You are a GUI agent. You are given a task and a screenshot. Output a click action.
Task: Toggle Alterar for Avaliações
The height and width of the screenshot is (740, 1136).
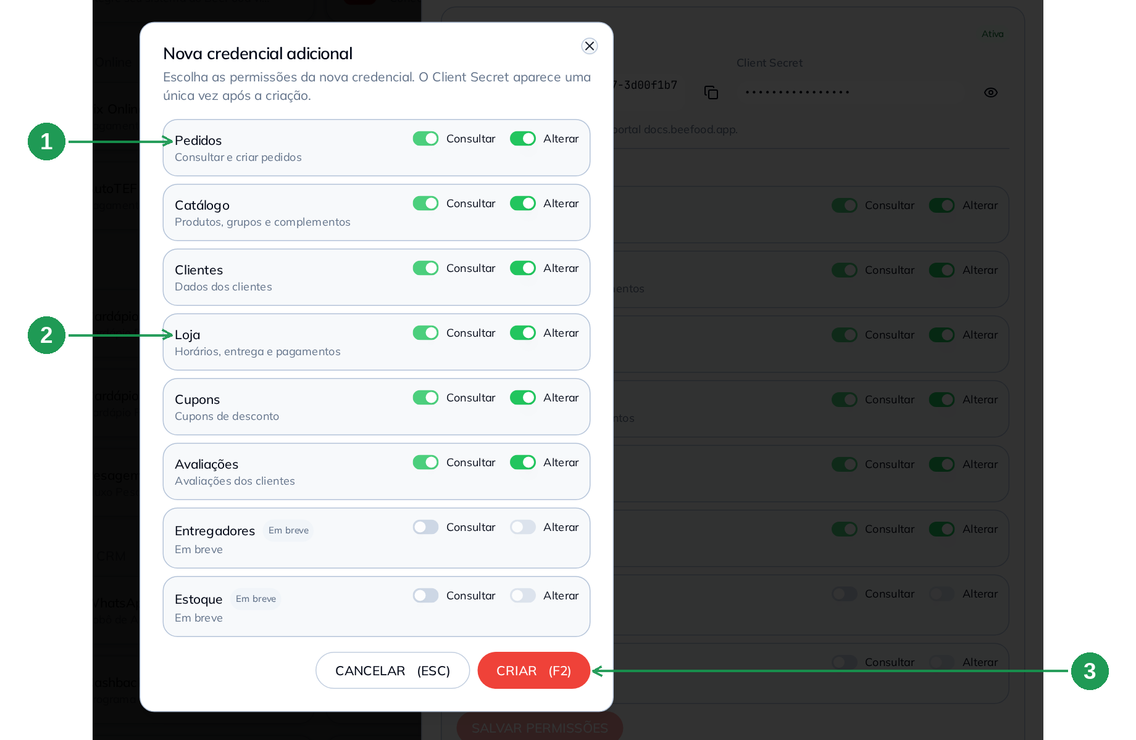click(523, 462)
